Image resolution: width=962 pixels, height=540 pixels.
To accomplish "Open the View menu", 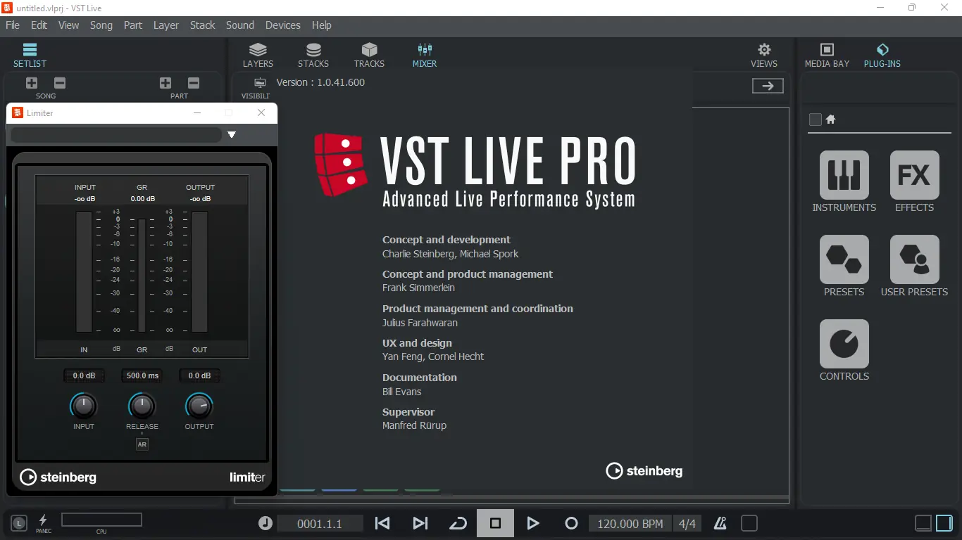I will (x=68, y=25).
